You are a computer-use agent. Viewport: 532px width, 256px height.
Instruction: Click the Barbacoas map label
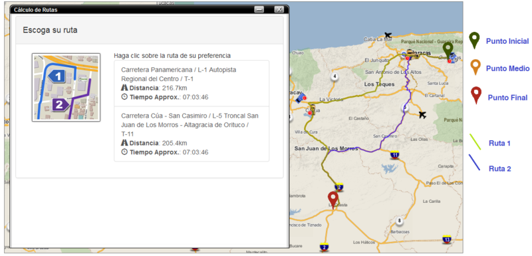400,232
